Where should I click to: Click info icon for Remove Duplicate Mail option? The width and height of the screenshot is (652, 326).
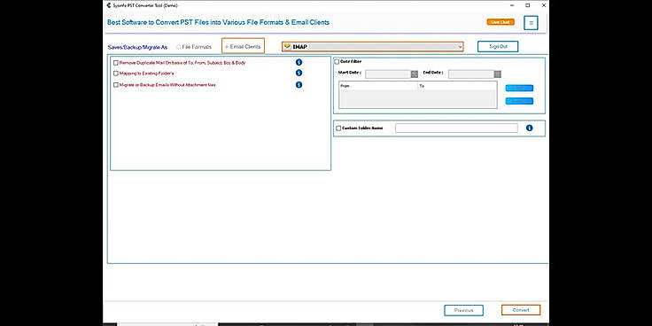[299, 62]
